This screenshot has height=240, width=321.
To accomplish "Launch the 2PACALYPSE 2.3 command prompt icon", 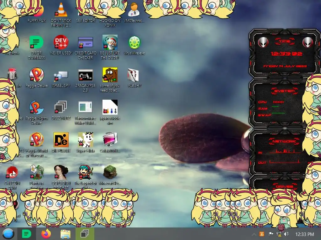I will [85, 76].
